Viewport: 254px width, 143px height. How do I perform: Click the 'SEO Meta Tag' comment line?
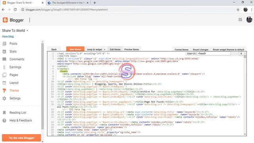pos(77,110)
